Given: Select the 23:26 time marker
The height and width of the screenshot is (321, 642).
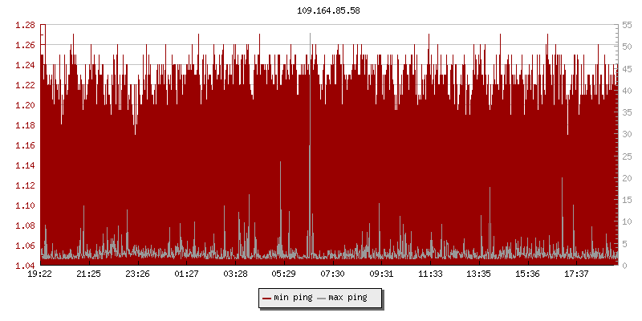Looking at the screenshot, I should pos(137,274).
